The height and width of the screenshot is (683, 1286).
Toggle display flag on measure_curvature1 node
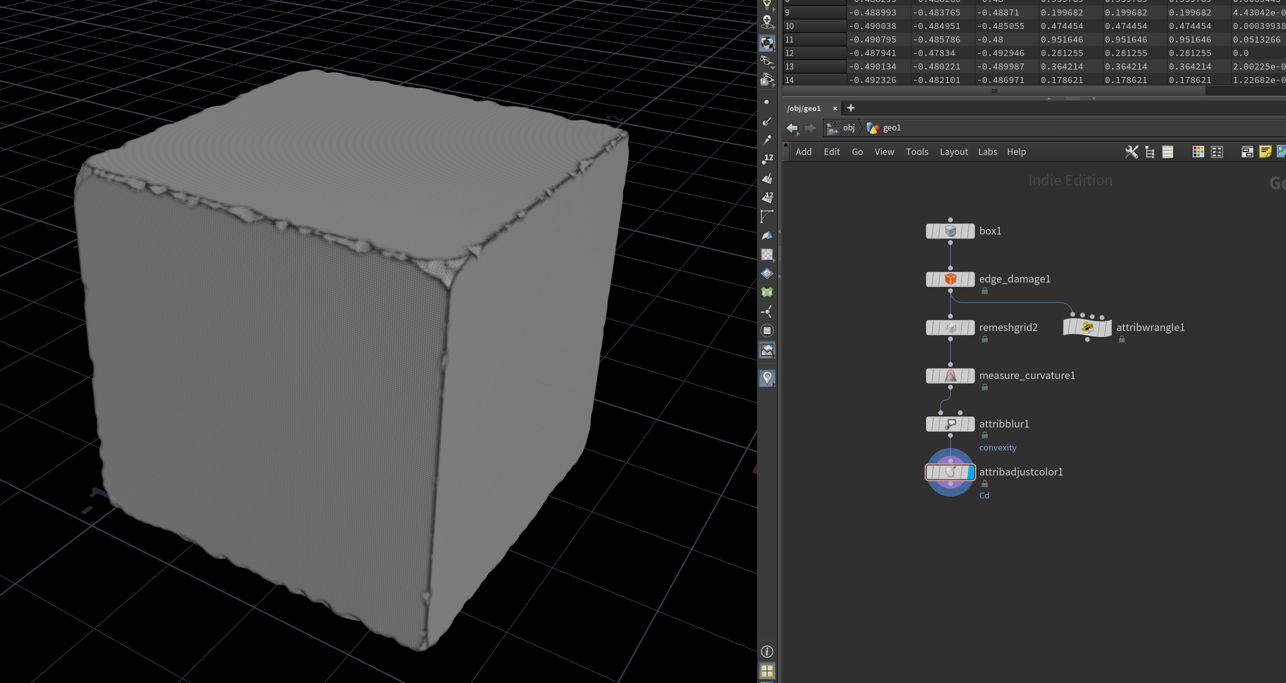pos(971,375)
